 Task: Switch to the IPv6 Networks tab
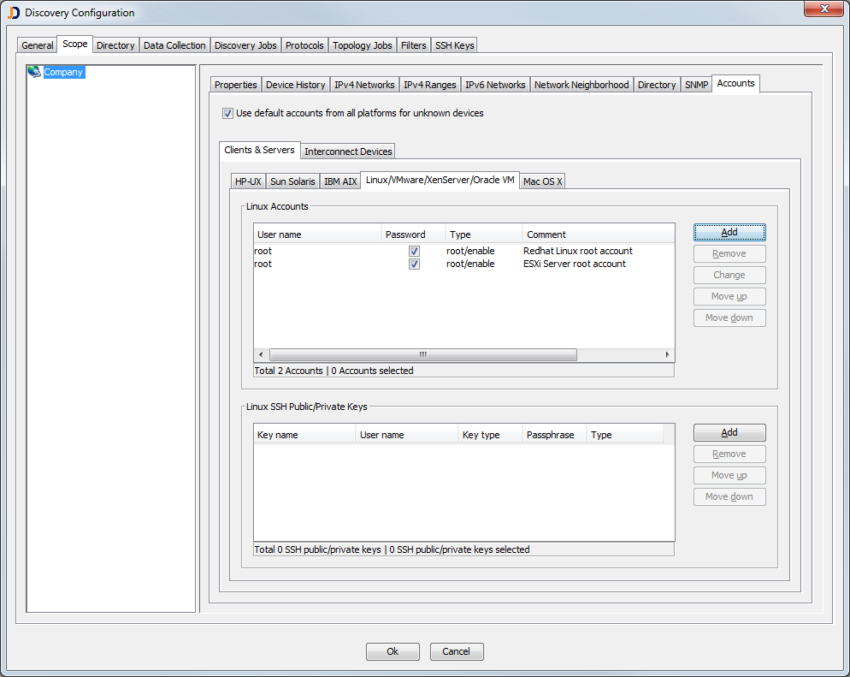[495, 84]
